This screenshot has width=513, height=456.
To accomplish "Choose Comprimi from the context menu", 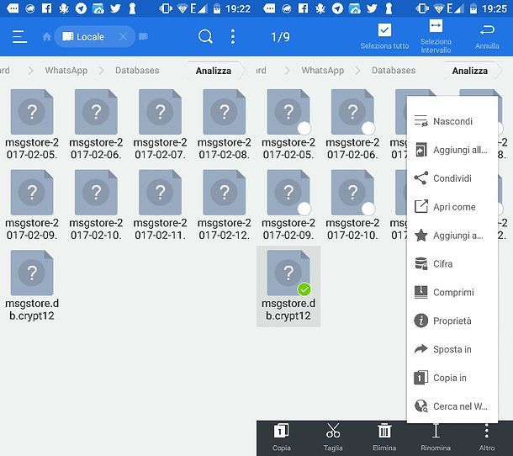I will coord(452,293).
